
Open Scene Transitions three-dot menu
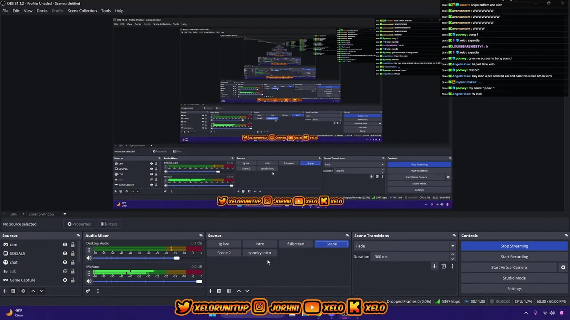coord(452,266)
